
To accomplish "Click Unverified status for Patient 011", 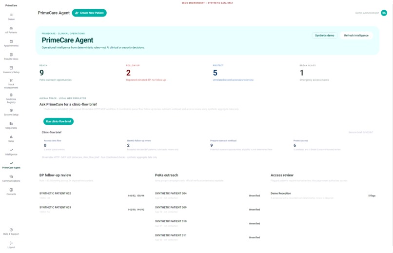I will (254, 237).
